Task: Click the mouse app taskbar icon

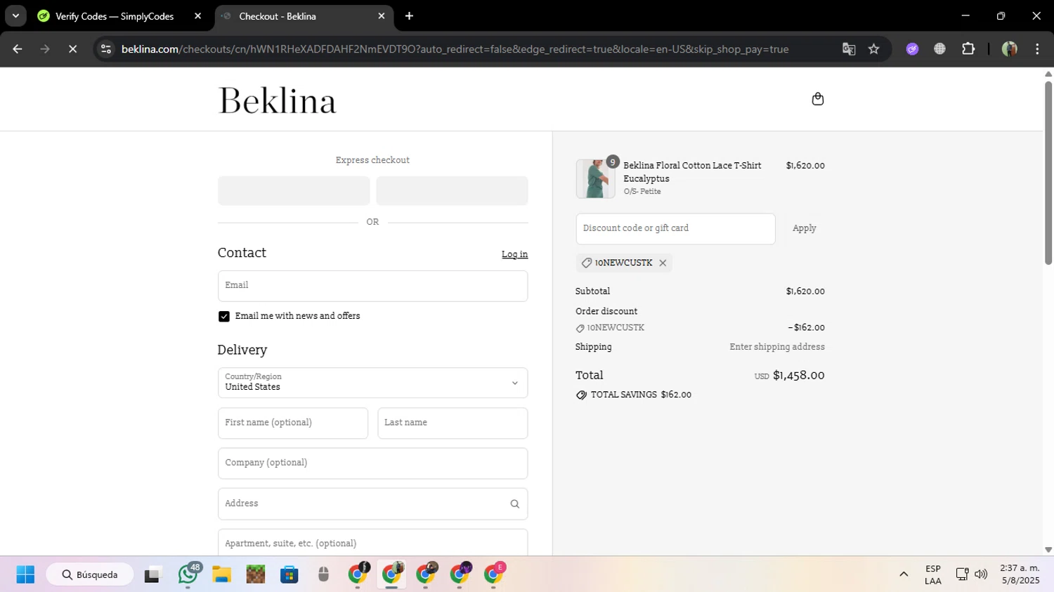Action: [x=323, y=574]
